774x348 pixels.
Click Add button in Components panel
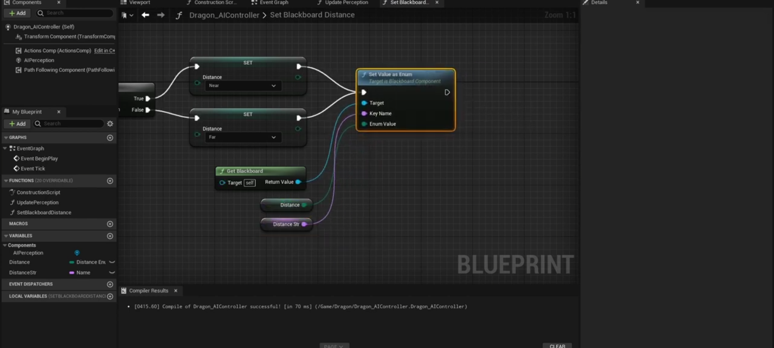[x=17, y=13]
